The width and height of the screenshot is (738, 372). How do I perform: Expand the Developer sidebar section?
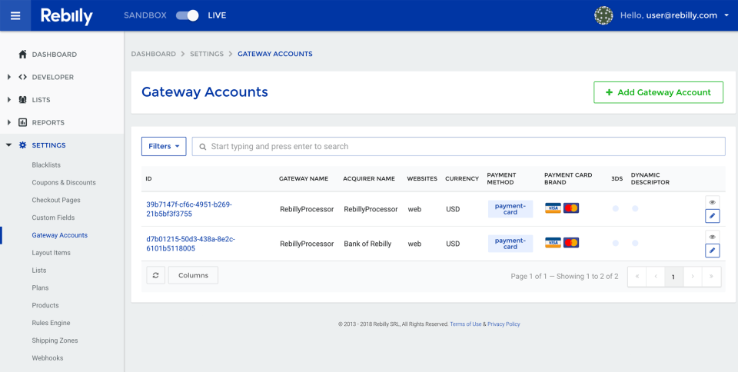pyautogui.click(x=52, y=77)
